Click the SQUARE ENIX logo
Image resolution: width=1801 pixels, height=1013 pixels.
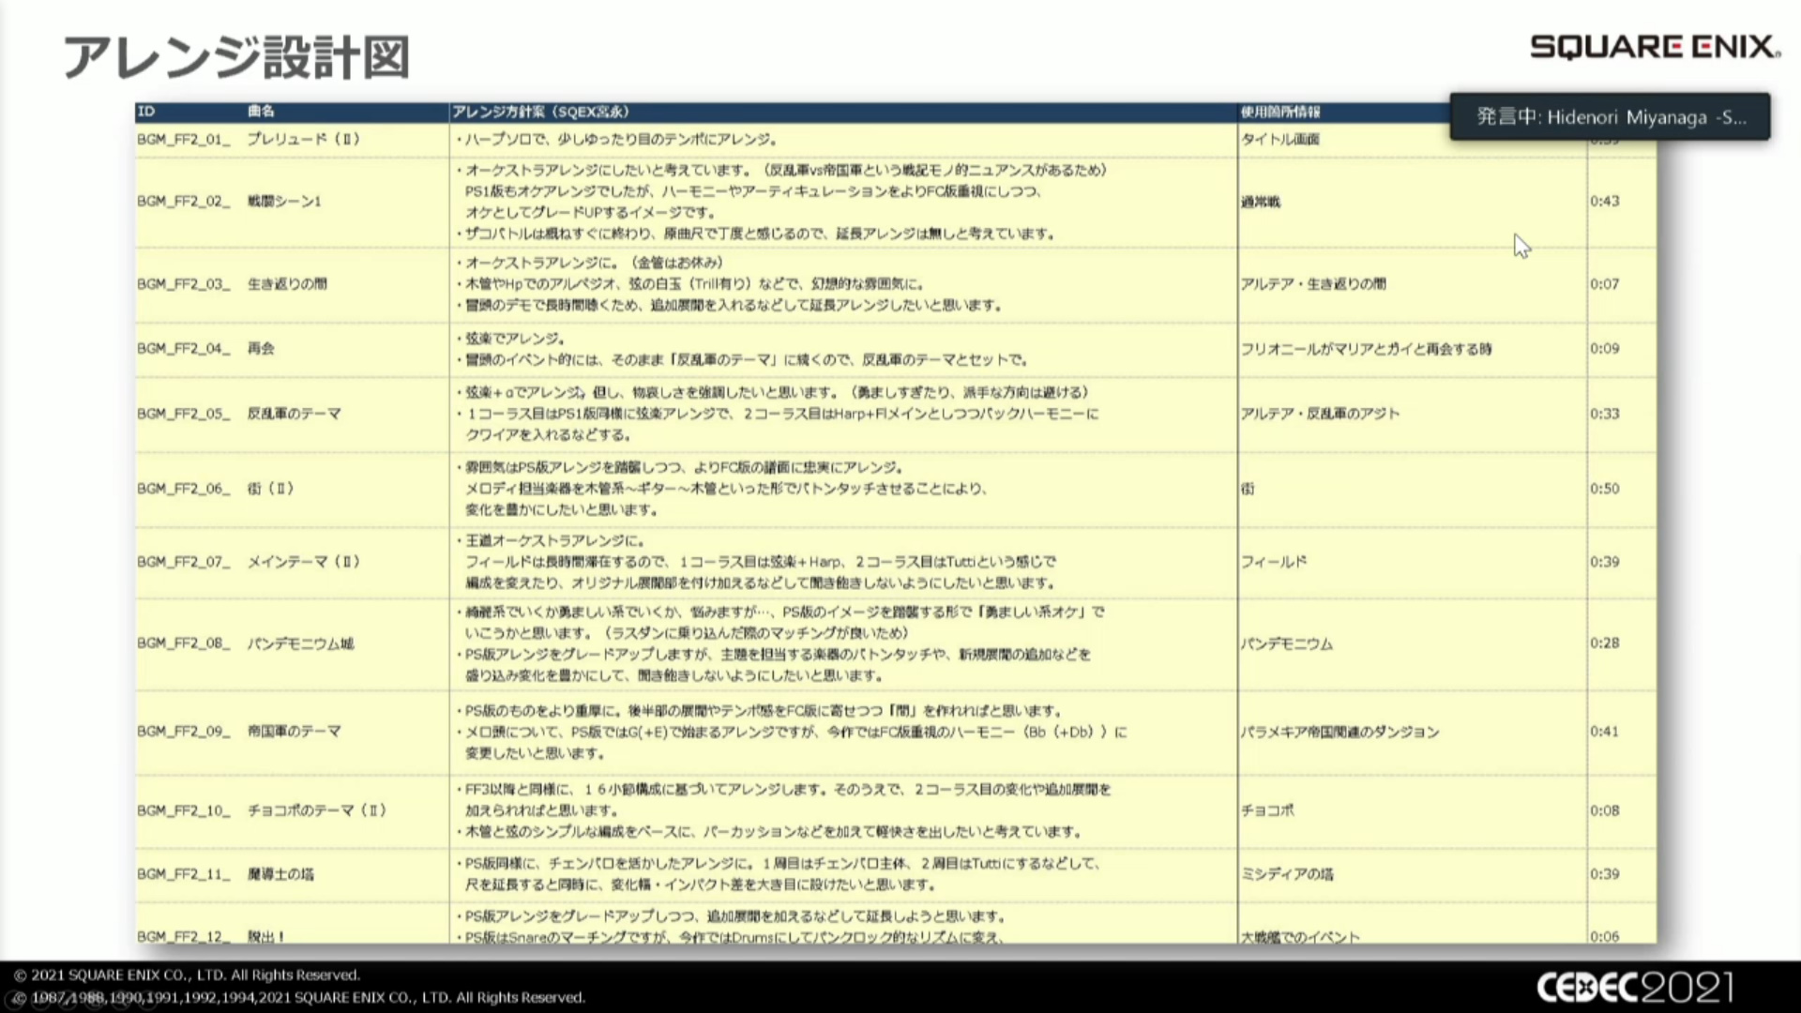1655,47
